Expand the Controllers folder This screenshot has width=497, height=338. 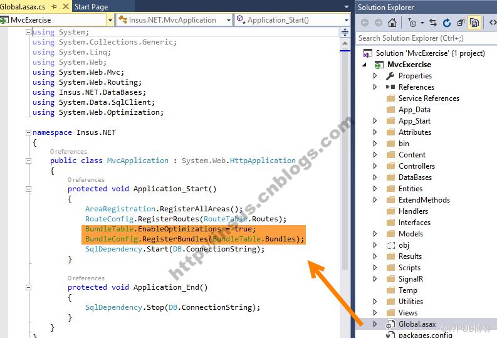tap(375, 166)
